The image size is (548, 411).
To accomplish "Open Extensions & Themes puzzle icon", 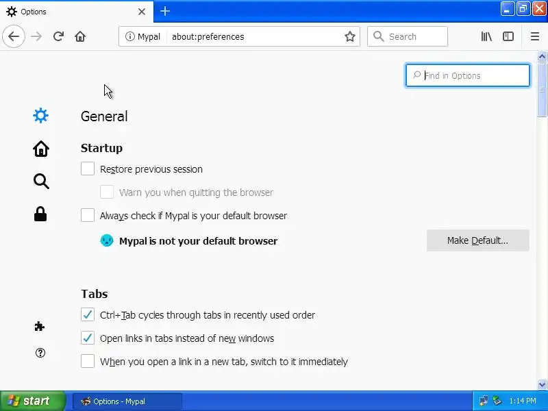I will pos(40,327).
